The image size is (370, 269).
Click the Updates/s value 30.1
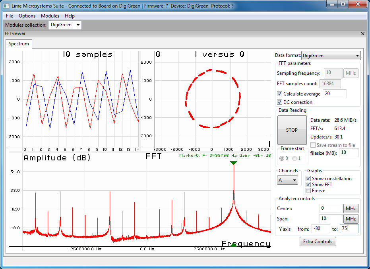coord(339,137)
